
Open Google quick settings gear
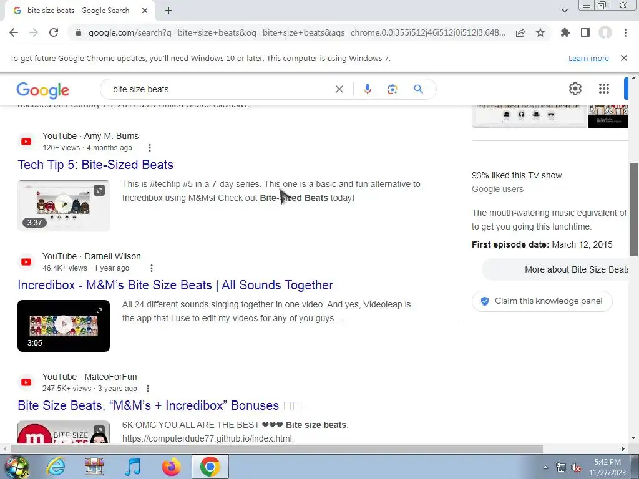coord(575,89)
